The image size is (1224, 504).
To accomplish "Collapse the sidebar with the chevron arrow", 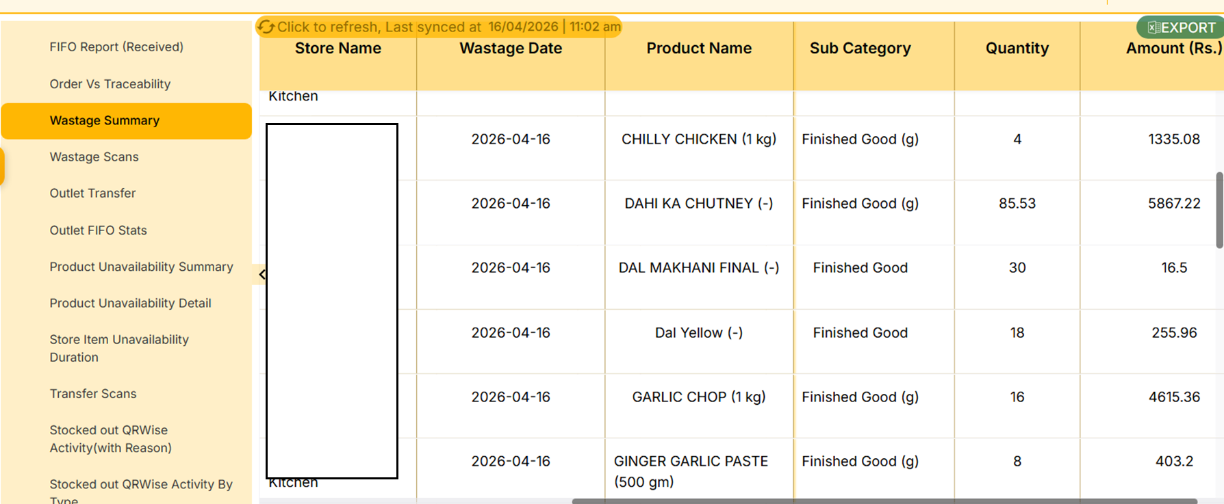I will click(x=262, y=275).
